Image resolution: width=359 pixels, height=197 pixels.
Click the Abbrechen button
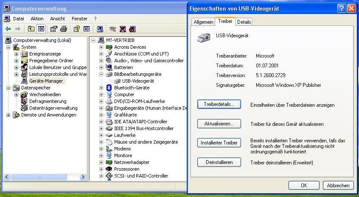point(338,185)
